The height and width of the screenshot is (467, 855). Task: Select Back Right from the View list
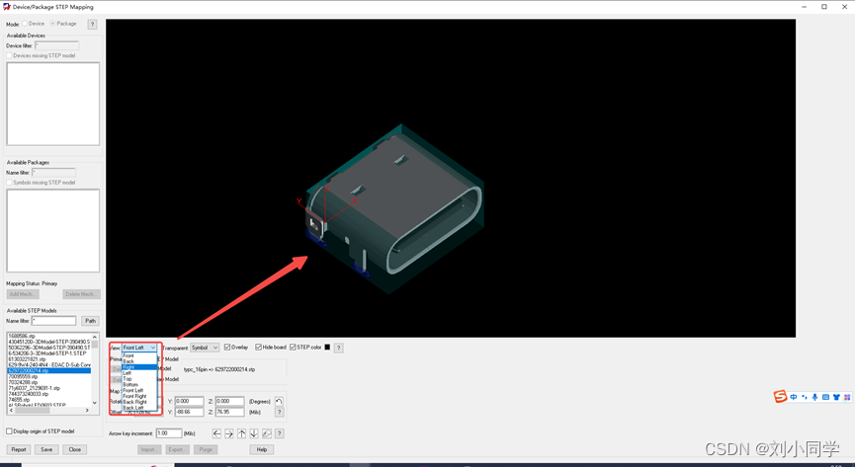tap(134, 402)
